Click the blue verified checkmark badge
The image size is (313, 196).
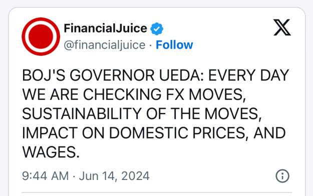pyautogui.click(x=157, y=28)
